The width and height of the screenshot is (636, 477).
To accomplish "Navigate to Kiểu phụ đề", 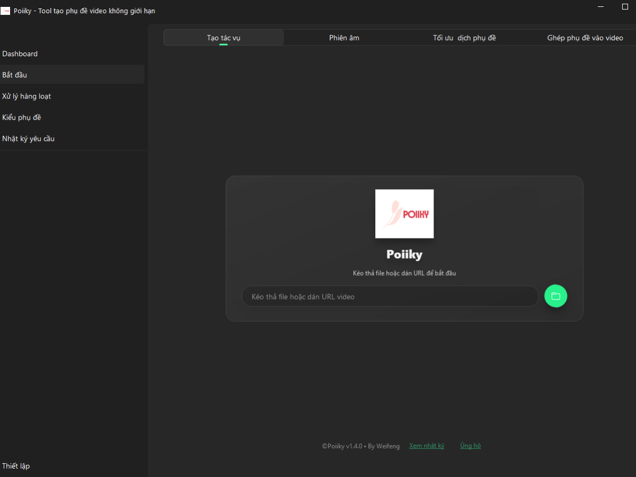I will tap(22, 117).
